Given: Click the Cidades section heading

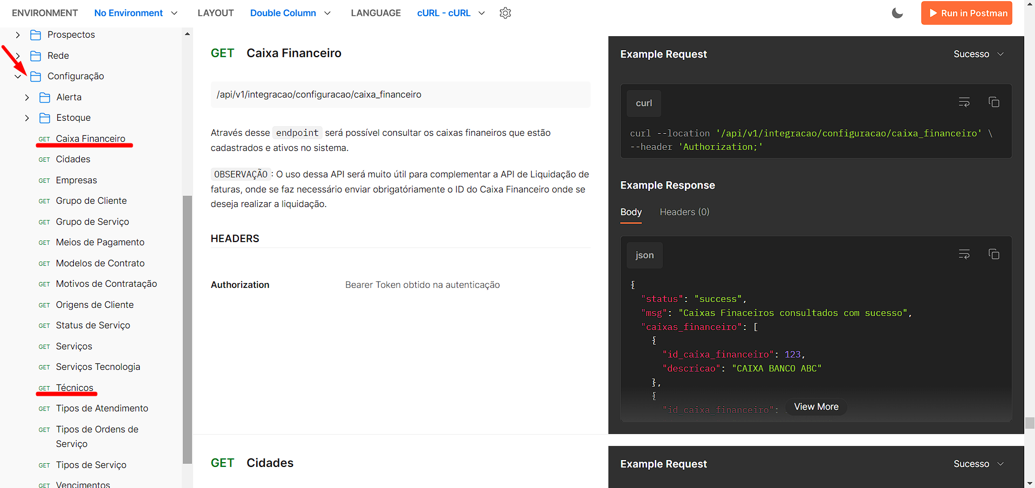Looking at the screenshot, I should [270, 463].
